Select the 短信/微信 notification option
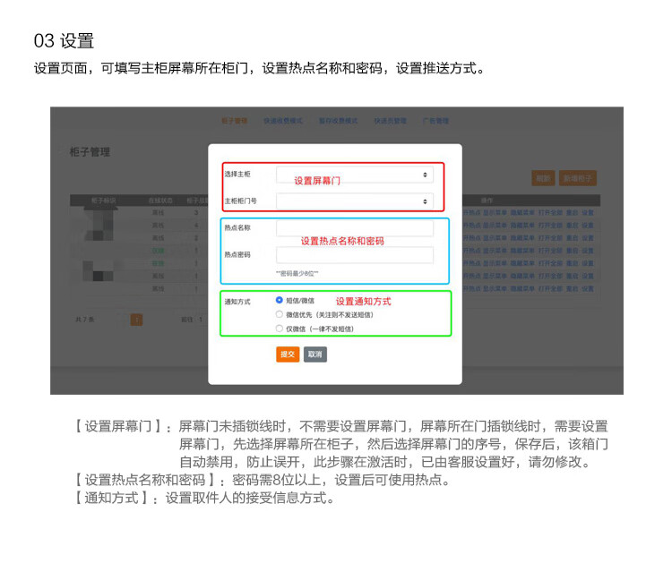Viewport: 672px width, 572px height. pos(280,301)
